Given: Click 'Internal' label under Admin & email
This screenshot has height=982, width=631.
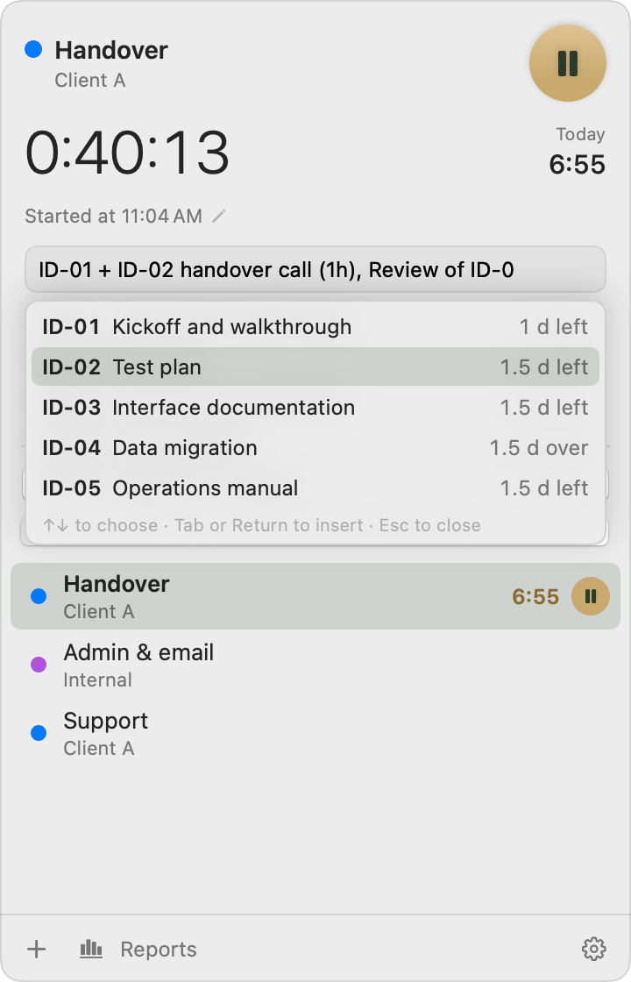Looking at the screenshot, I should pyautogui.click(x=97, y=680).
